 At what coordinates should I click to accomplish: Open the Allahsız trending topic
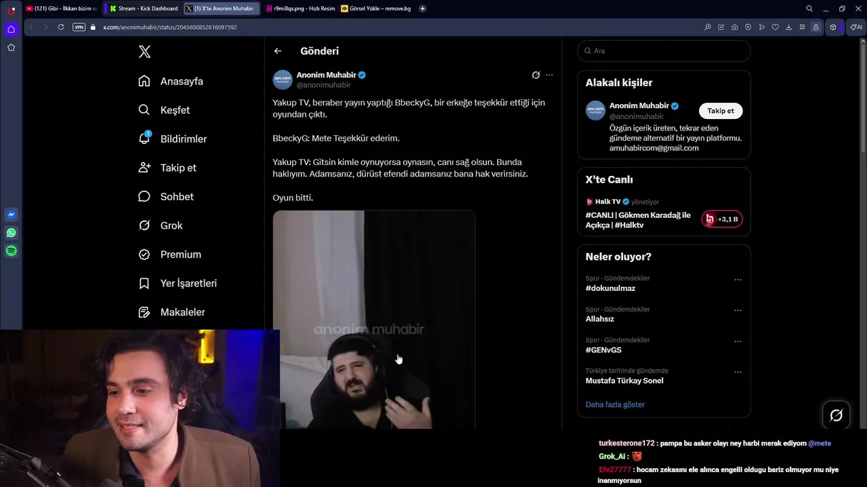600,319
